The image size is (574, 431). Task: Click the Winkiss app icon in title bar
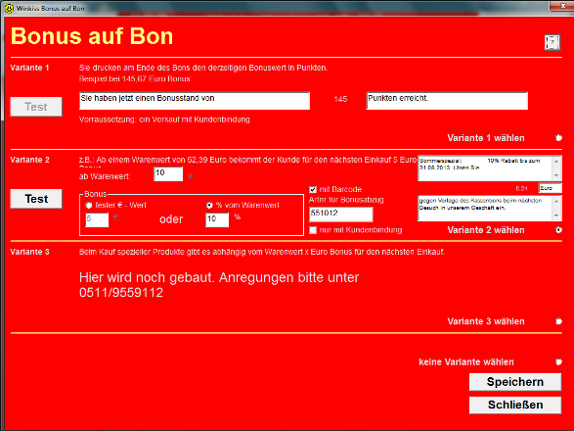coord(9,8)
